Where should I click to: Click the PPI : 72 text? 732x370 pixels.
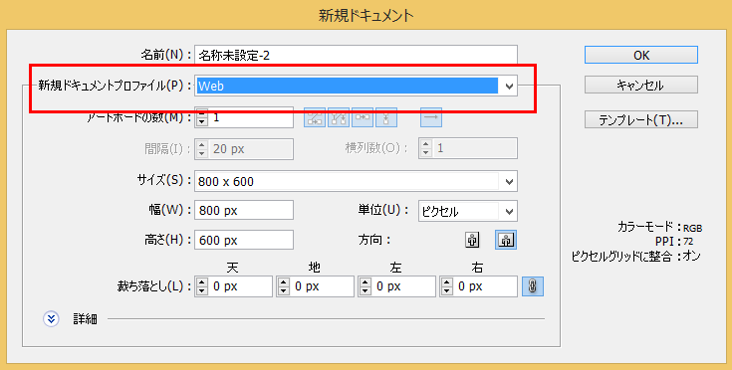pos(674,242)
